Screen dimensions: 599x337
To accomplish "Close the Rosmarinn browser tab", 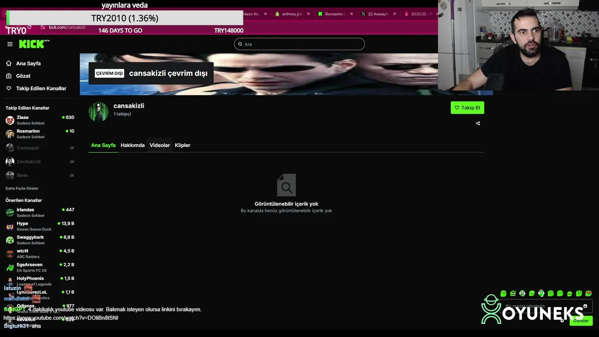I will [x=351, y=14].
